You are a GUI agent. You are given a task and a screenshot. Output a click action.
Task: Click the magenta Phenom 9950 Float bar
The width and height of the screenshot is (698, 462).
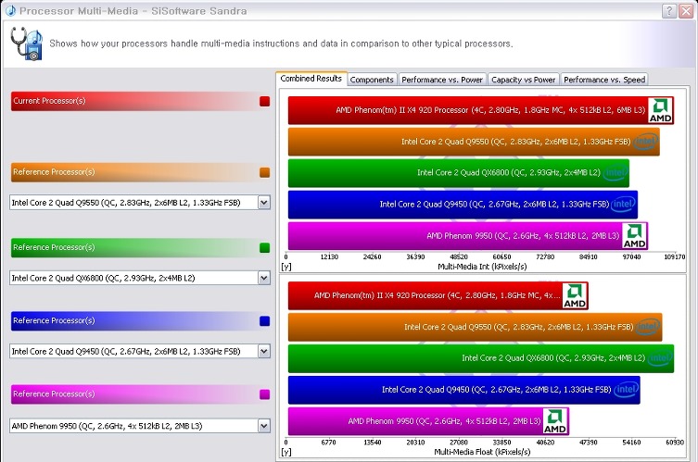tap(428, 421)
